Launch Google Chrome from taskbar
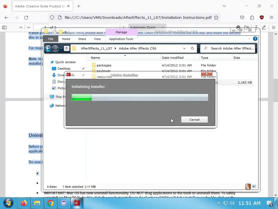 pos(50,203)
